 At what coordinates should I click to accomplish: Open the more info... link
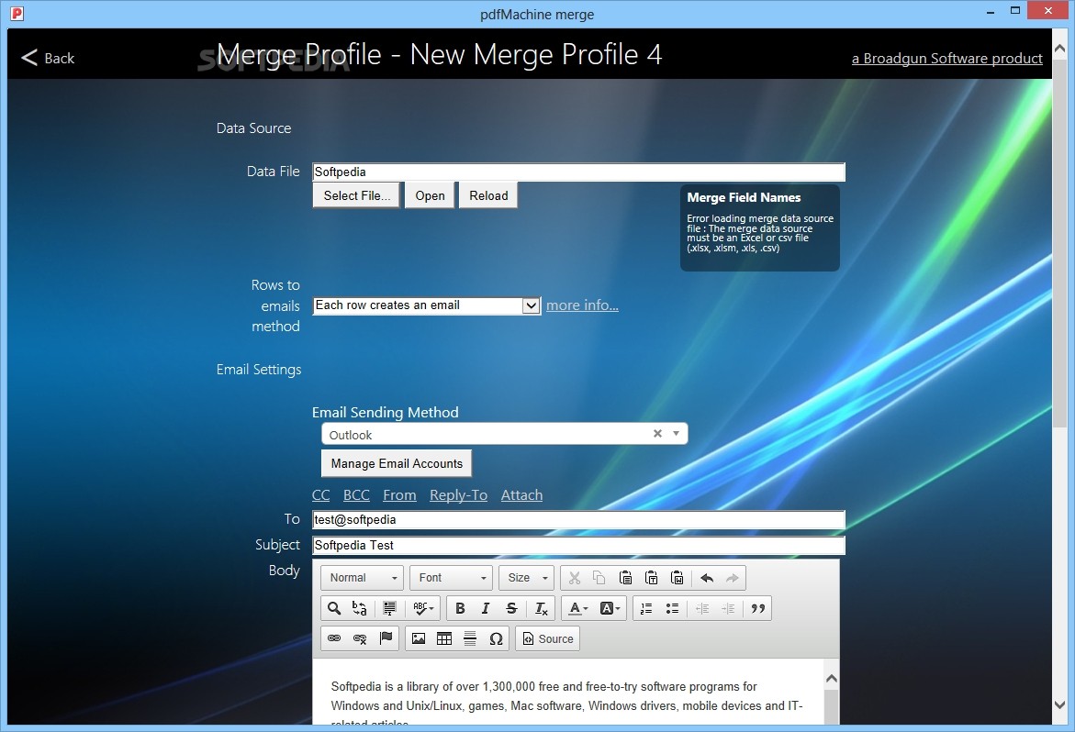(582, 305)
